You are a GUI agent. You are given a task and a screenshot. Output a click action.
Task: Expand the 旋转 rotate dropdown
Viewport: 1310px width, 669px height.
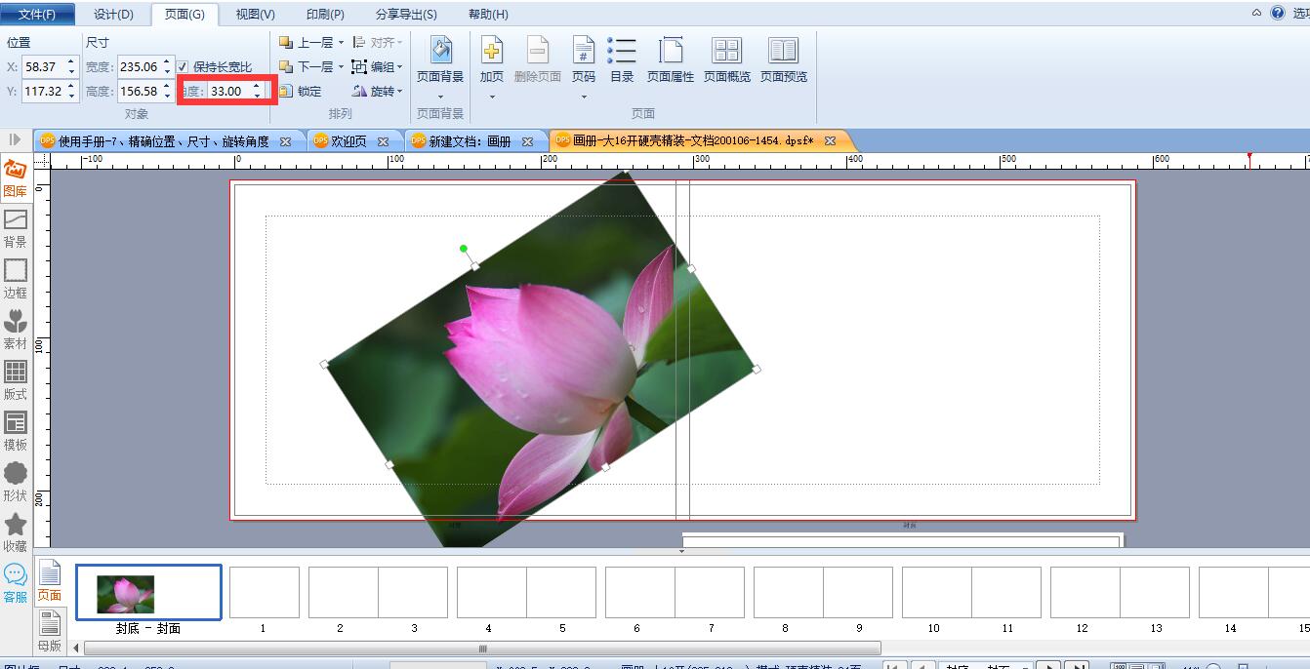click(x=399, y=92)
